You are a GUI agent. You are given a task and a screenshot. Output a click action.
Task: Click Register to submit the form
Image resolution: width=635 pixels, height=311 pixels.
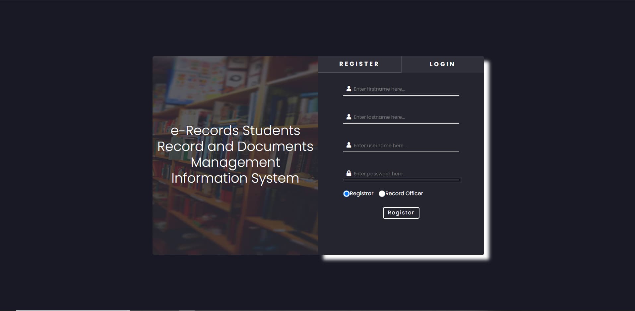click(401, 213)
